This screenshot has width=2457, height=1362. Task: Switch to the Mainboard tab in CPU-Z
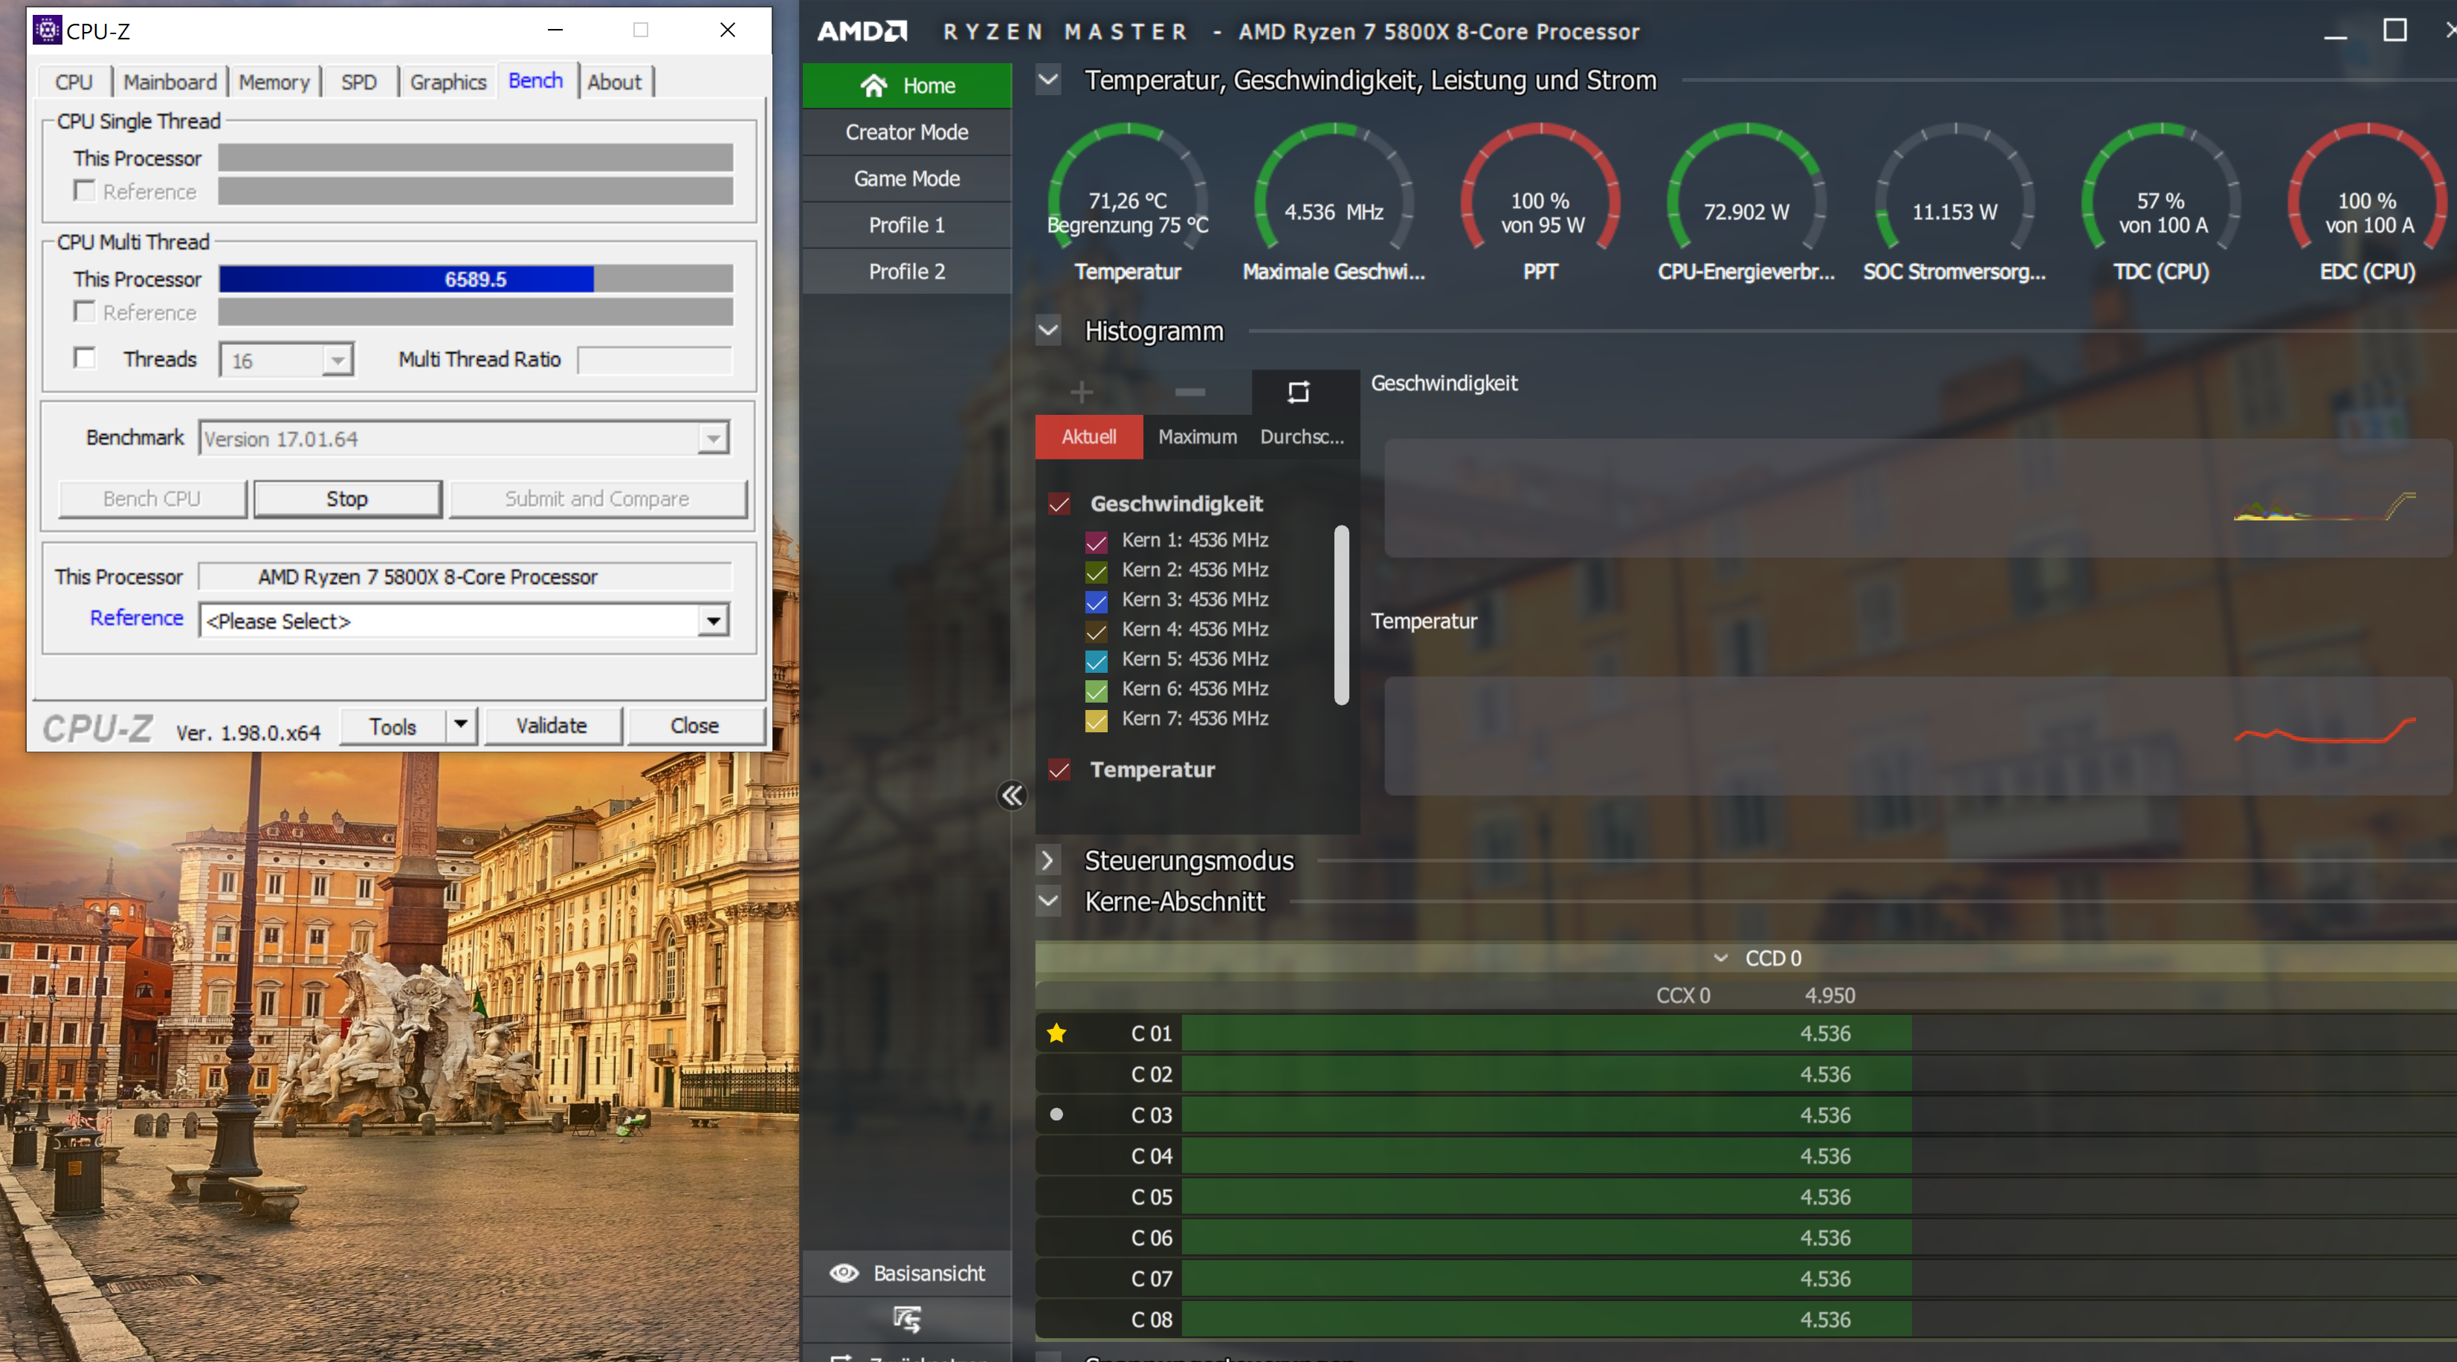click(169, 82)
